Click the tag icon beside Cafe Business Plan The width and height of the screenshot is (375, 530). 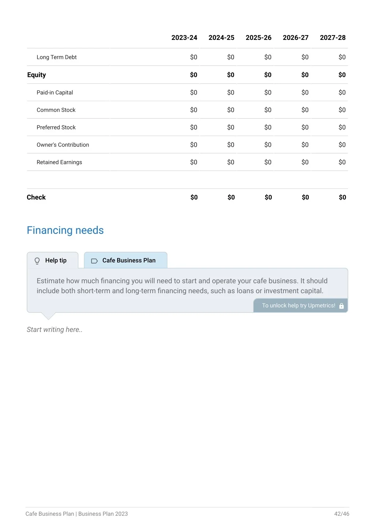click(94, 261)
